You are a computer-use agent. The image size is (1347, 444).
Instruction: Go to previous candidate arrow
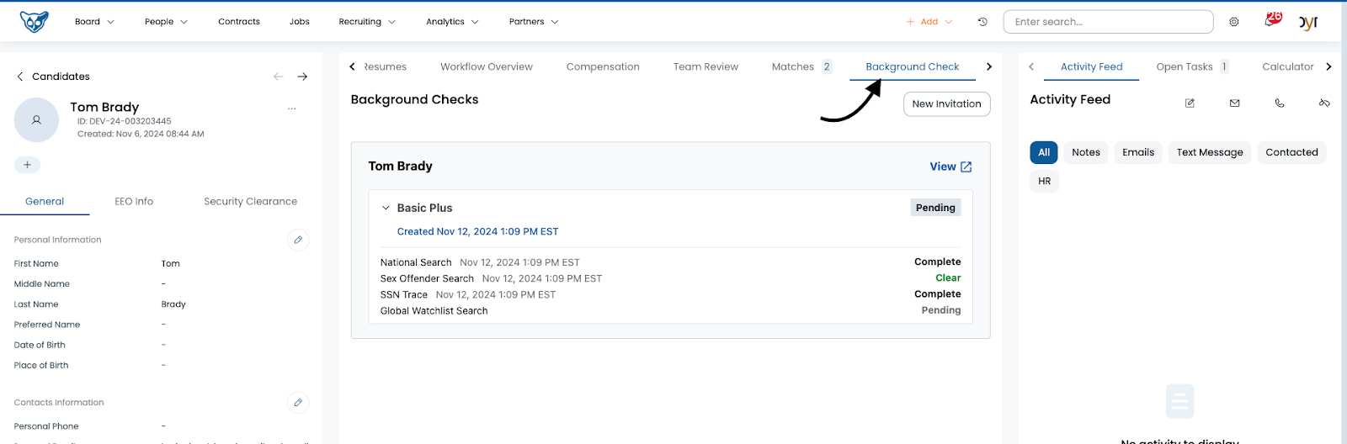click(x=279, y=77)
